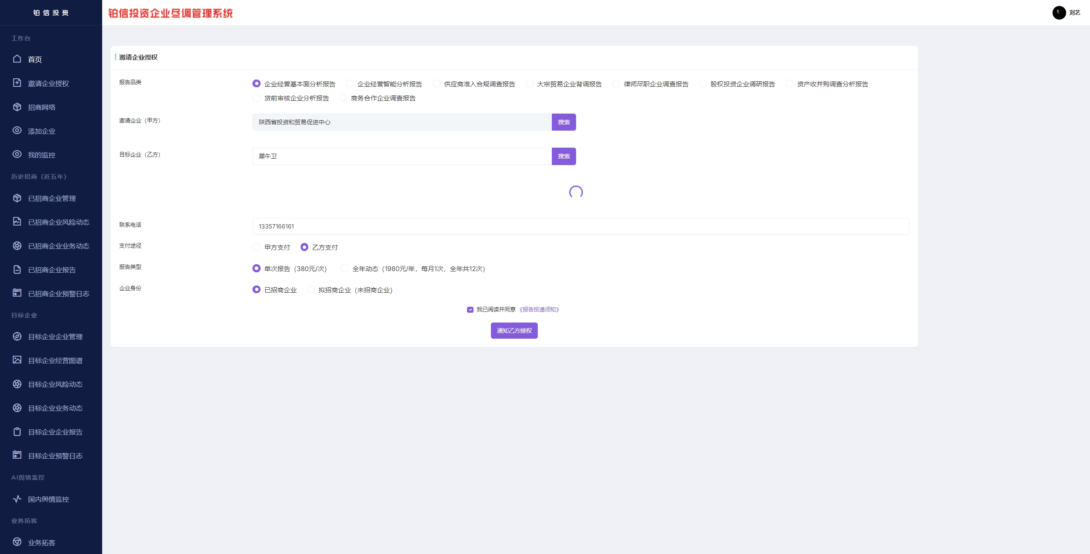Click the 联系电话 phone number field

pos(580,226)
